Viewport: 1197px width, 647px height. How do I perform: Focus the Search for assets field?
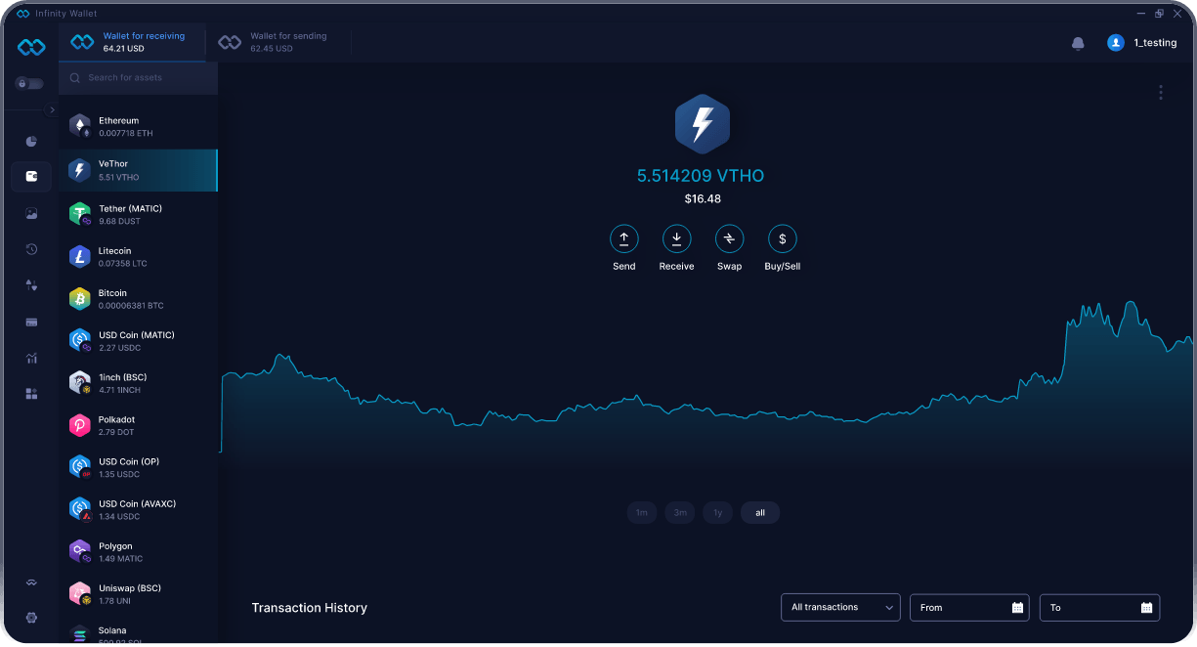(138, 77)
